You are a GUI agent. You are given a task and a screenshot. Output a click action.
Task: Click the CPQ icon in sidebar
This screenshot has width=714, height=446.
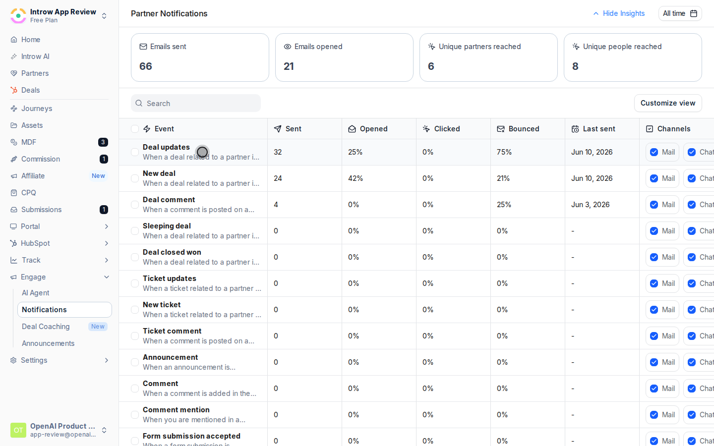pyautogui.click(x=14, y=193)
